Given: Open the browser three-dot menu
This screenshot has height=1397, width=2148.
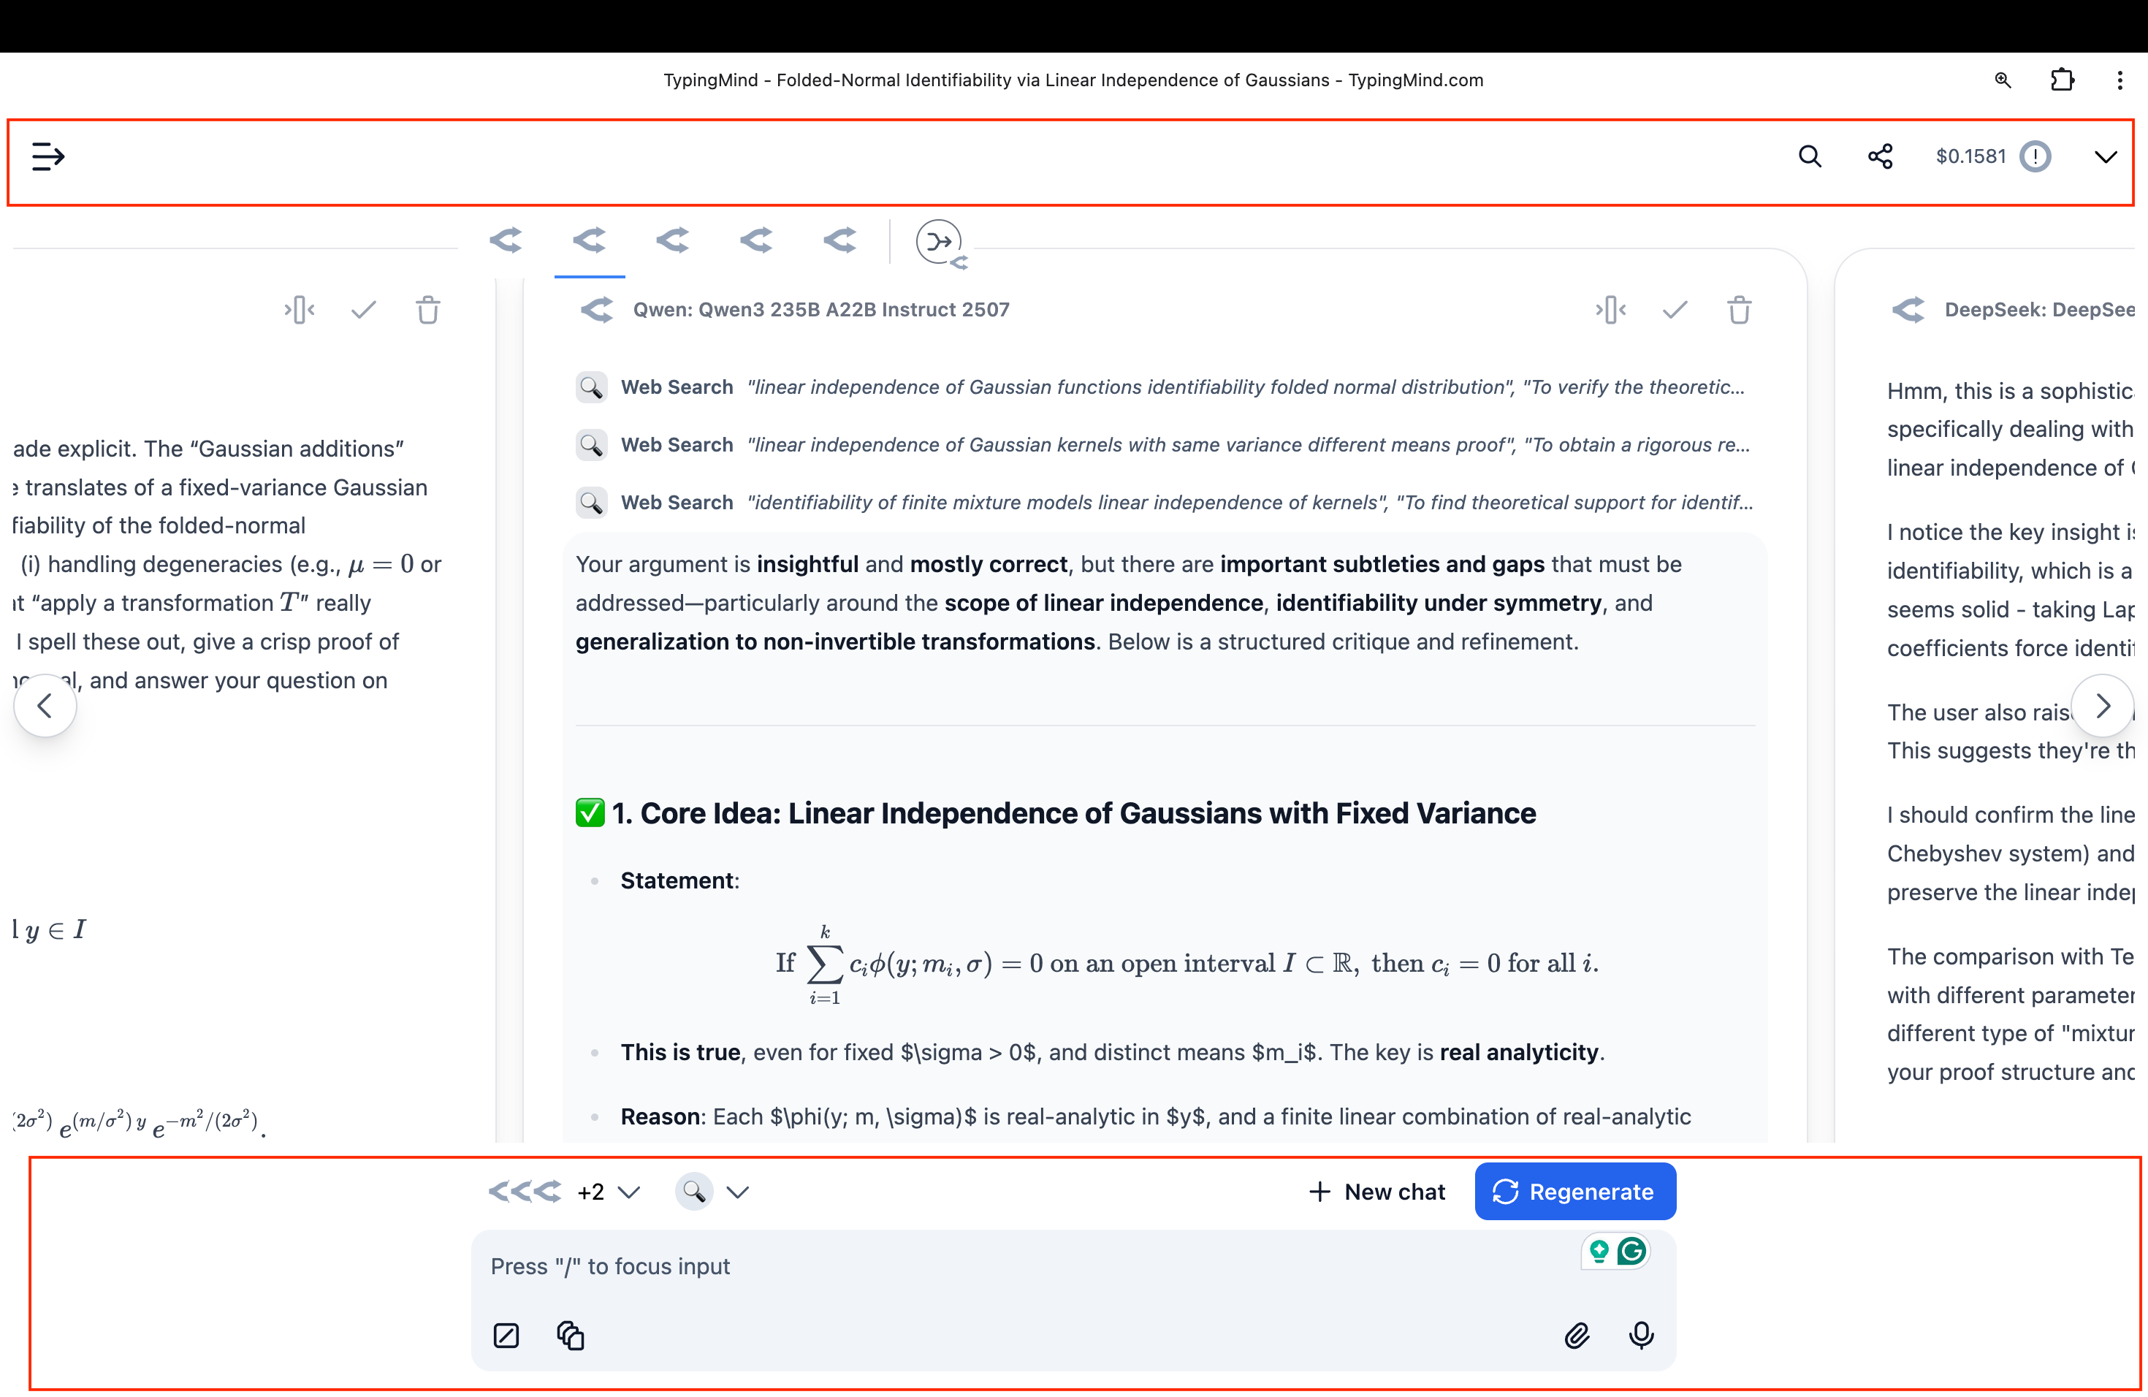Looking at the screenshot, I should pos(2120,80).
